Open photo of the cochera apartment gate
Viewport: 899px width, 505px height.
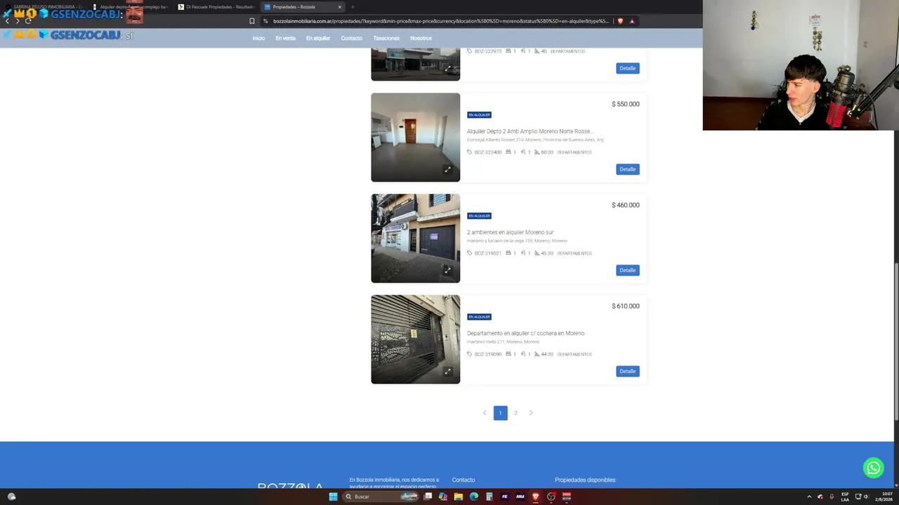coord(416,339)
